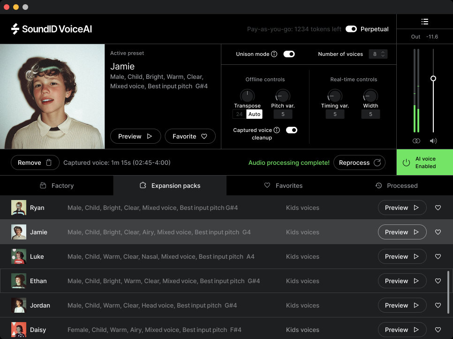Open the Number of voices stepper
The height and width of the screenshot is (339, 453).
pyautogui.click(x=378, y=54)
